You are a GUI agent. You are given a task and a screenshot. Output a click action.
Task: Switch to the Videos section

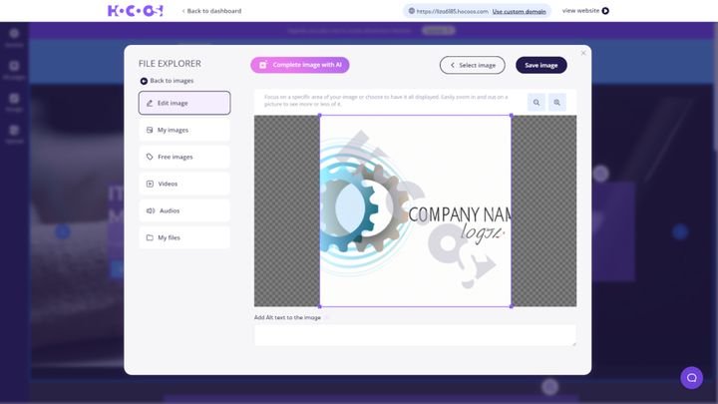point(184,184)
